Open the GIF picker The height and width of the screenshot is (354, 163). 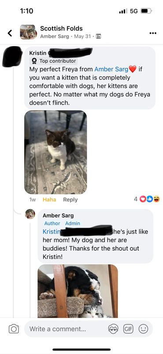click(128, 329)
